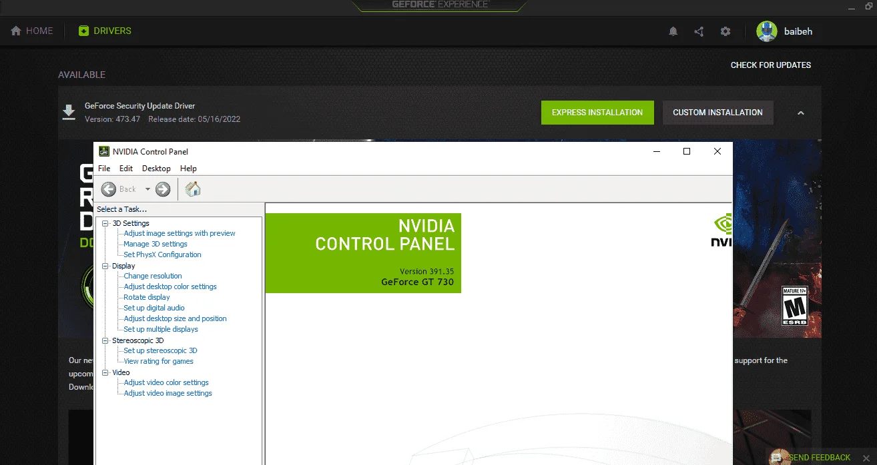The image size is (877, 465).
Task: Click the share icon in GeForce Experience
Action: 699,31
